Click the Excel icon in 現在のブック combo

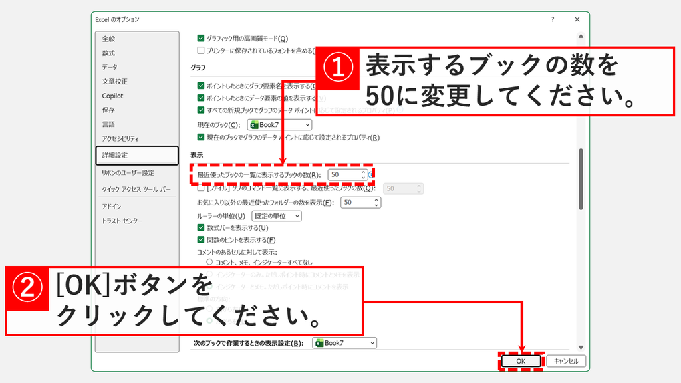point(255,125)
